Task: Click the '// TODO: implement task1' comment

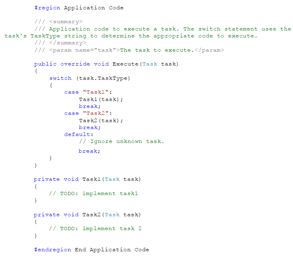Action: click(93, 193)
